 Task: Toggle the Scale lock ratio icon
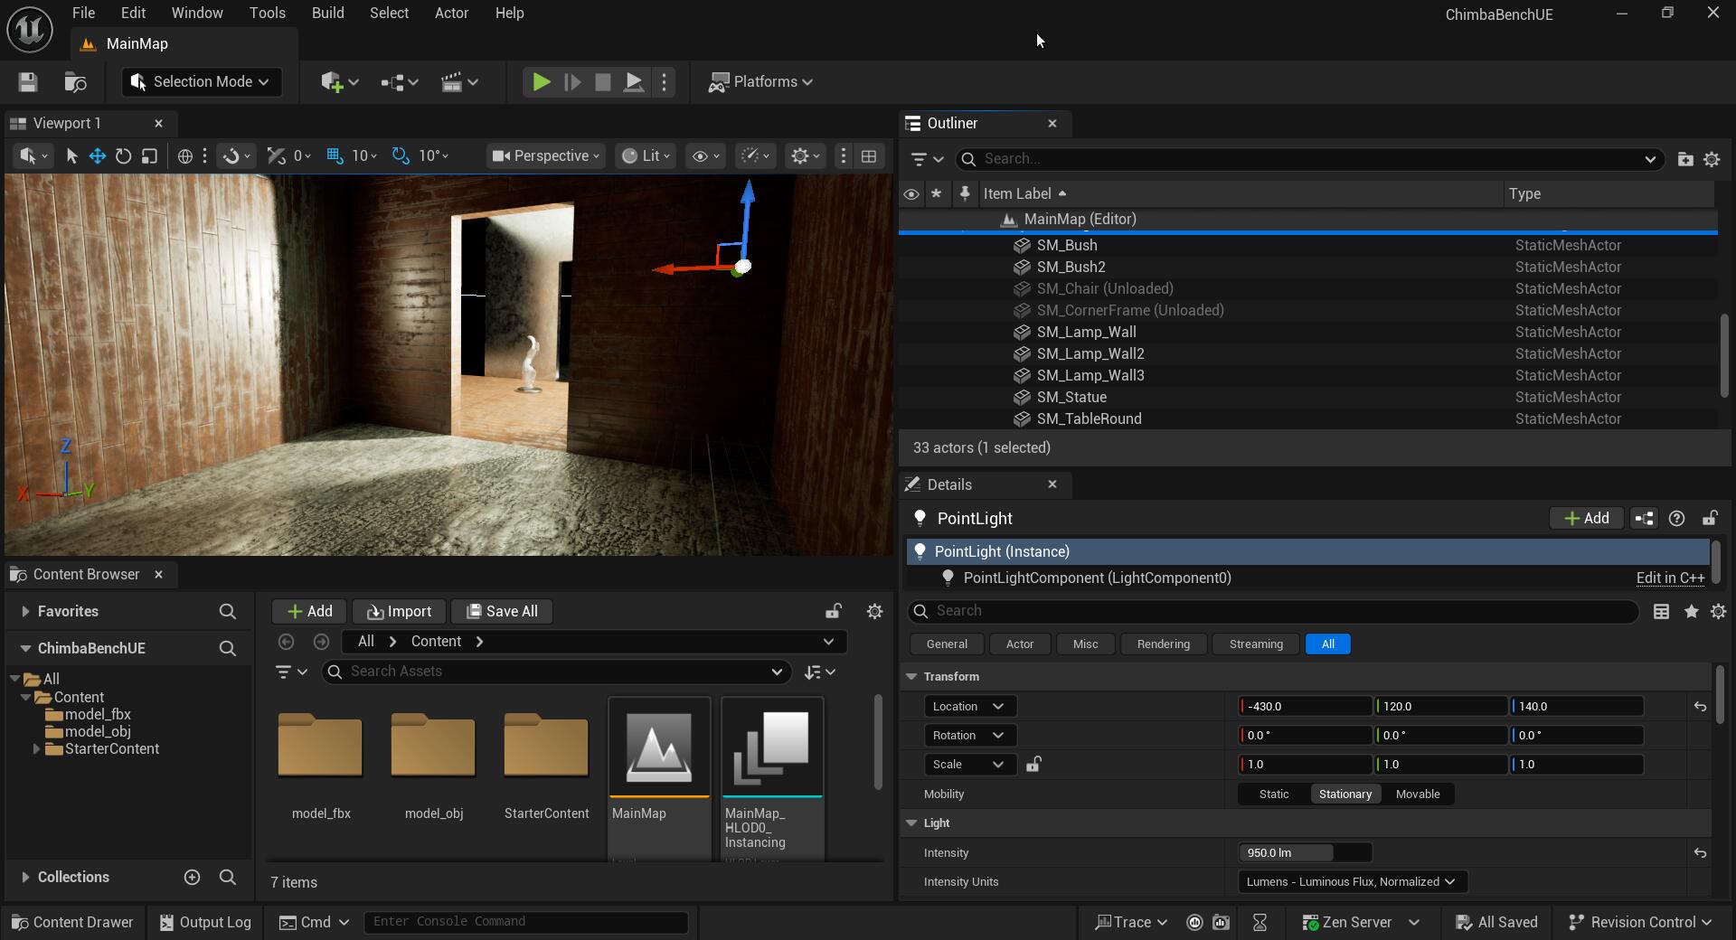[1033, 765]
